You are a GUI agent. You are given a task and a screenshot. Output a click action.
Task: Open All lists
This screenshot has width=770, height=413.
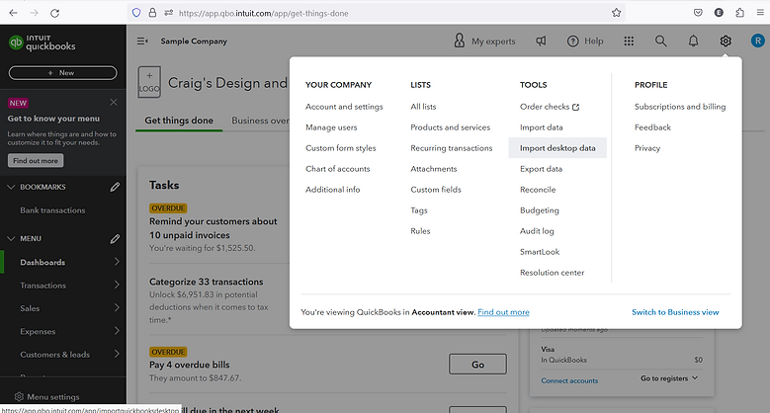(x=423, y=107)
